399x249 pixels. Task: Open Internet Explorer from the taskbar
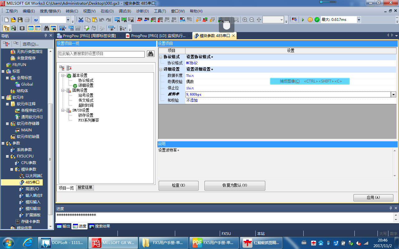[x=27, y=242]
